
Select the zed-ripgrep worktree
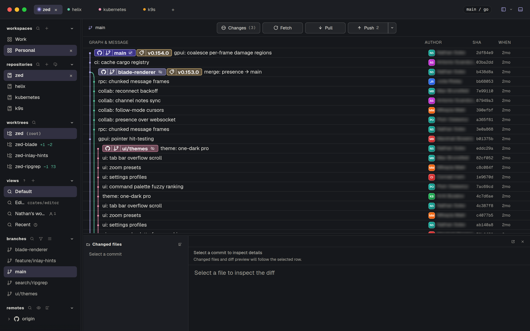coord(40,166)
